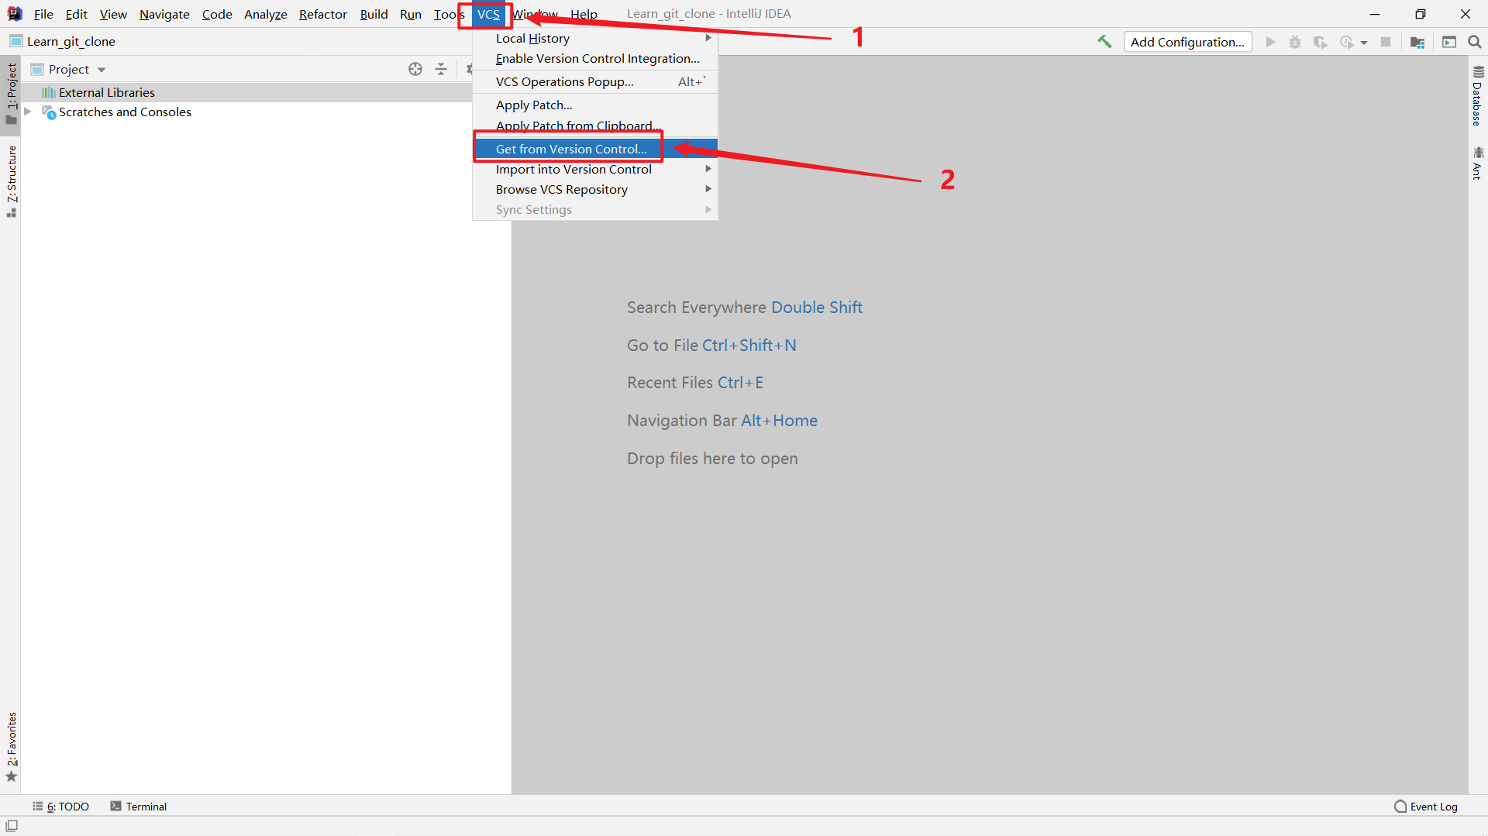
Task: Open the Run menu
Action: pos(411,14)
